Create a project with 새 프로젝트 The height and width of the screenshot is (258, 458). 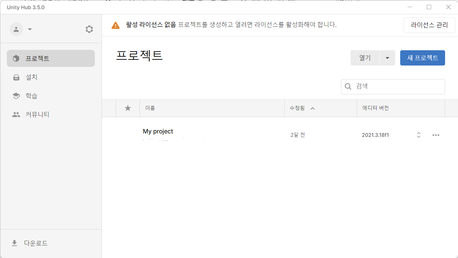click(423, 58)
